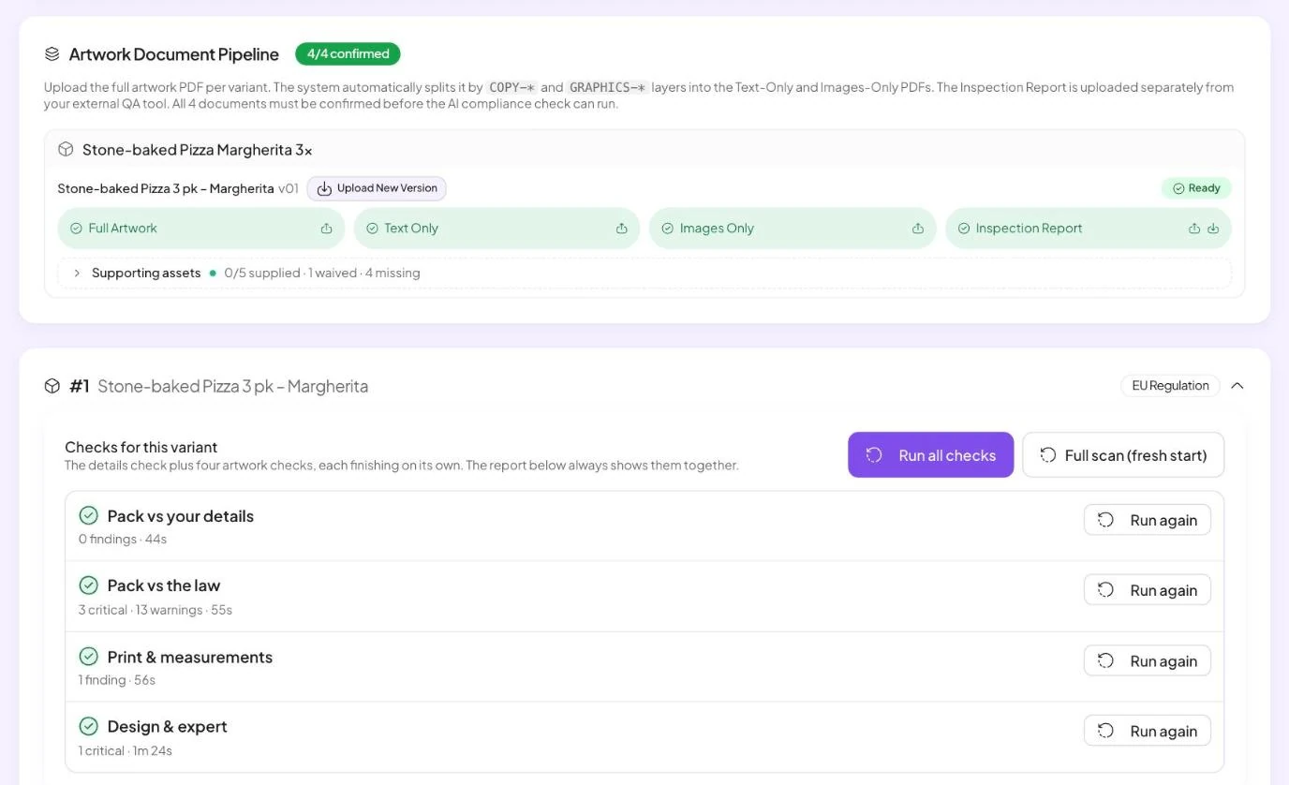Click the upload icon on Text Only

[621, 229]
